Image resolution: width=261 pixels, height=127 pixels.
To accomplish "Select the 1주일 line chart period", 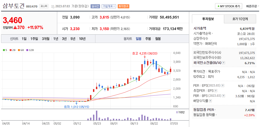I will click(x=34, y=39).
